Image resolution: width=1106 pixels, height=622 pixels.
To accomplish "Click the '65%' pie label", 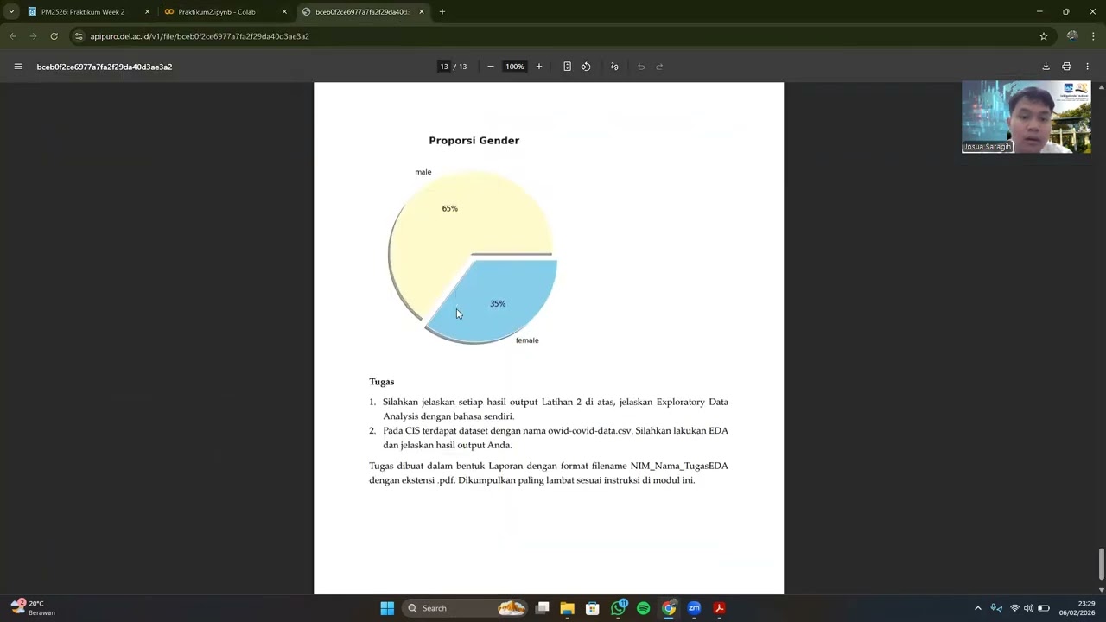I will point(450,208).
